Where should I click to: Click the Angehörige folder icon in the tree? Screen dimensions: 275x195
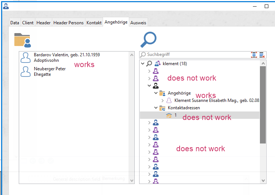click(162, 93)
